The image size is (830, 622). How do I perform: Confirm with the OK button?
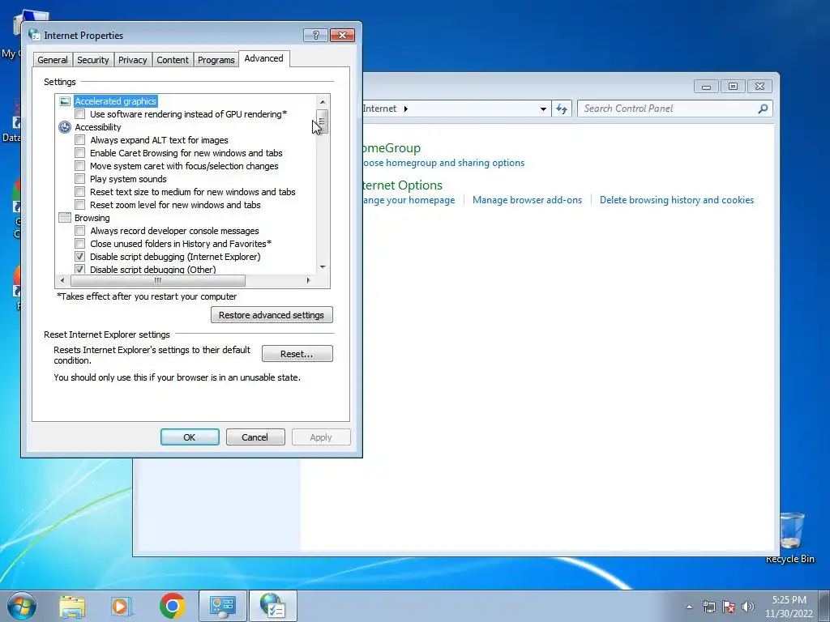click(x=190, y=437)
